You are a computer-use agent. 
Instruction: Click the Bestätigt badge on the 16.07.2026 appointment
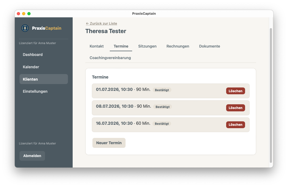click(x=162, y=124)
